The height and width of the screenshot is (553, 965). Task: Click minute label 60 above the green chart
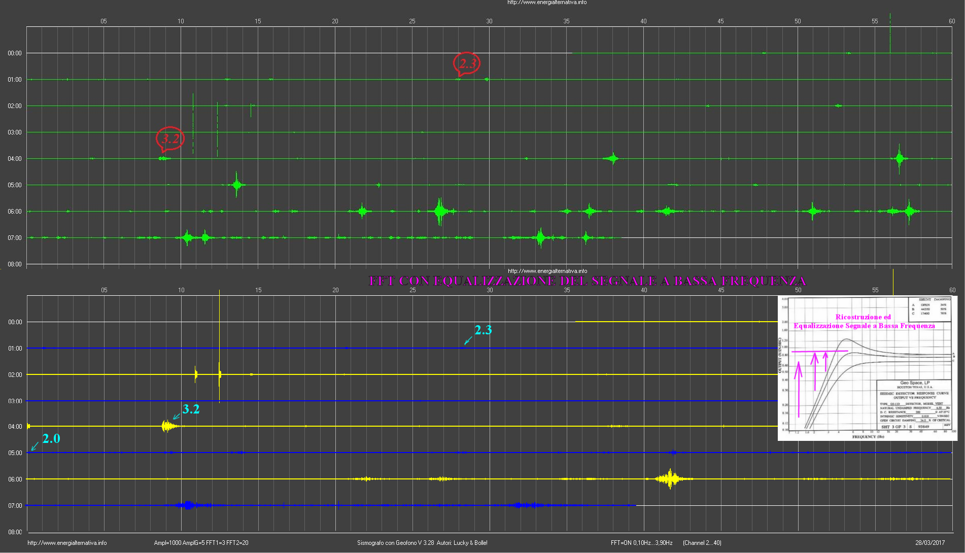coord(952,21)
